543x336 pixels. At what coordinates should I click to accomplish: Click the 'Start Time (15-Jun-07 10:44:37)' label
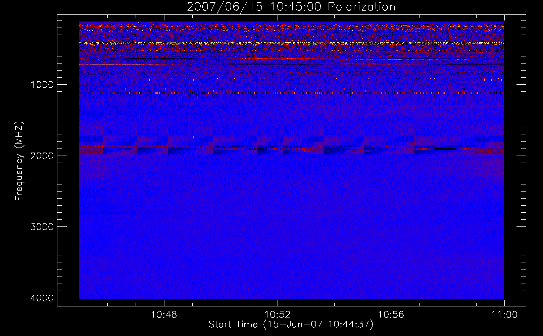coord(291,325)
